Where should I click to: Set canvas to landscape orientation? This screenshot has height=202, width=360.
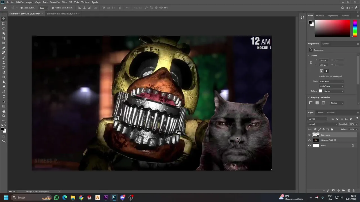pyautogui.click(x=326, y=71)
